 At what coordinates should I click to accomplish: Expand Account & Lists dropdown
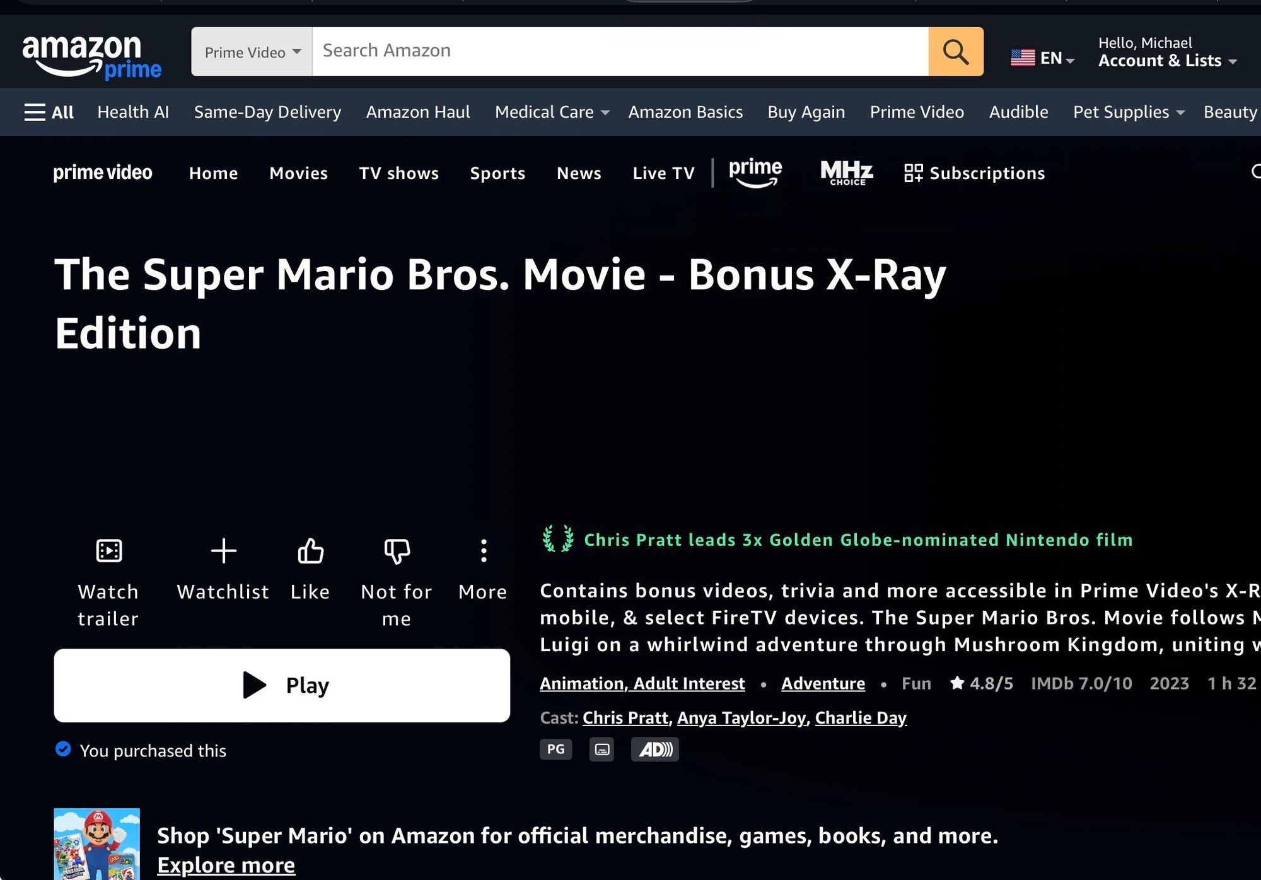point(1167,61)
